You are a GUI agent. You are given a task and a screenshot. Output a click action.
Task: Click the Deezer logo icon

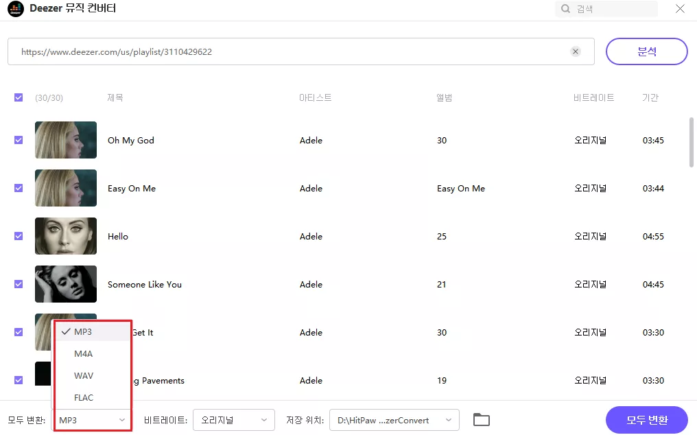(x=16, y=8)
